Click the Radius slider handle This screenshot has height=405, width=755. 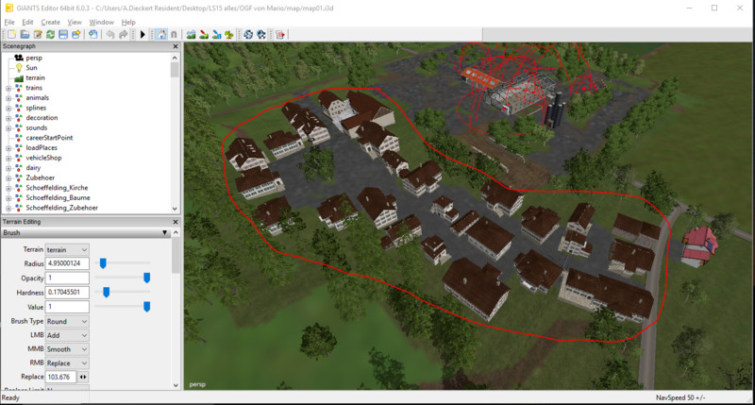(x=102, y=263)
